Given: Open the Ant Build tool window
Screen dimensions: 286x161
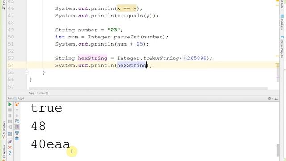Looking at the screenshot, I should pyautogui.click(x=282, y=4).
